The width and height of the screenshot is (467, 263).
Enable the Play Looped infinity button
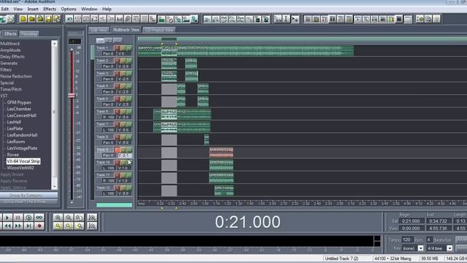click(39, 218)
